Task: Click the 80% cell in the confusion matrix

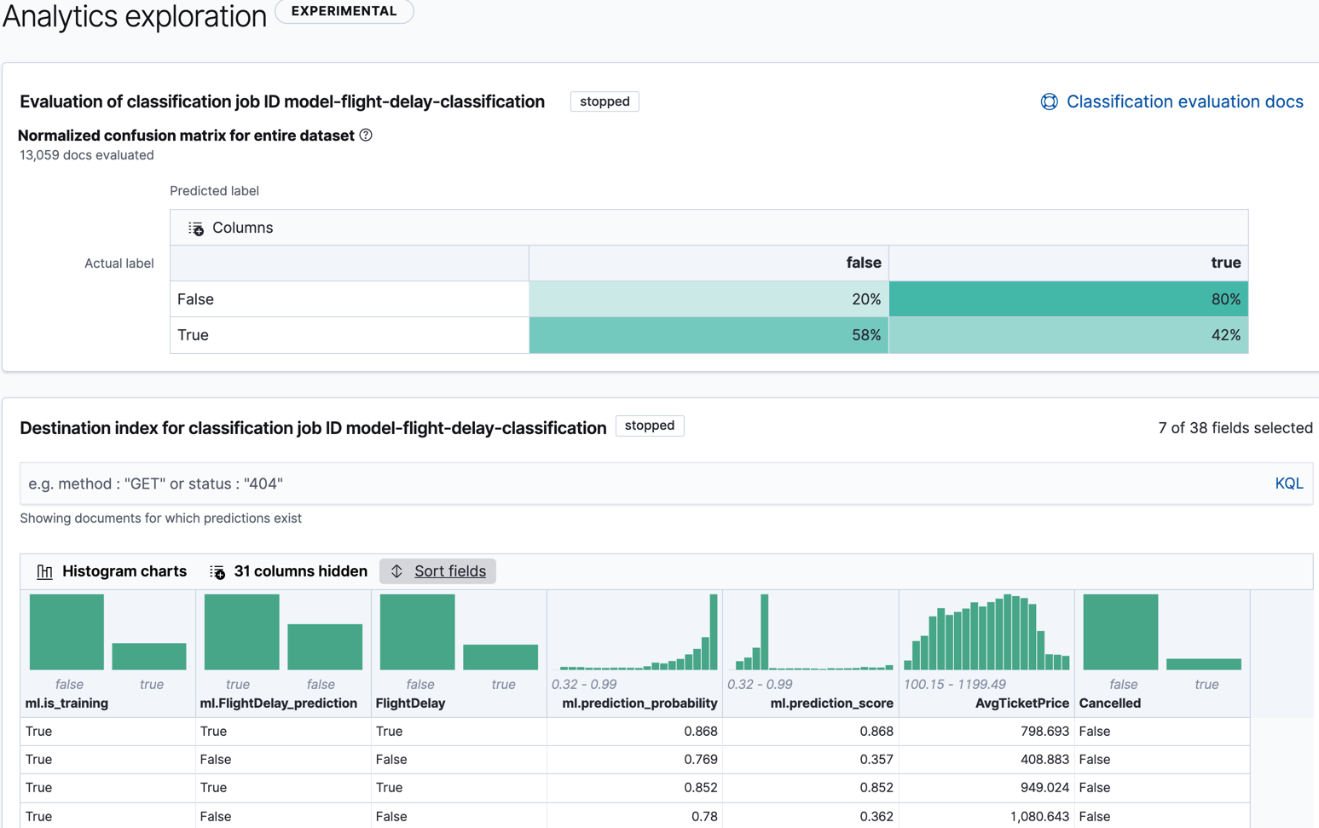Action: click(1068, 298)
